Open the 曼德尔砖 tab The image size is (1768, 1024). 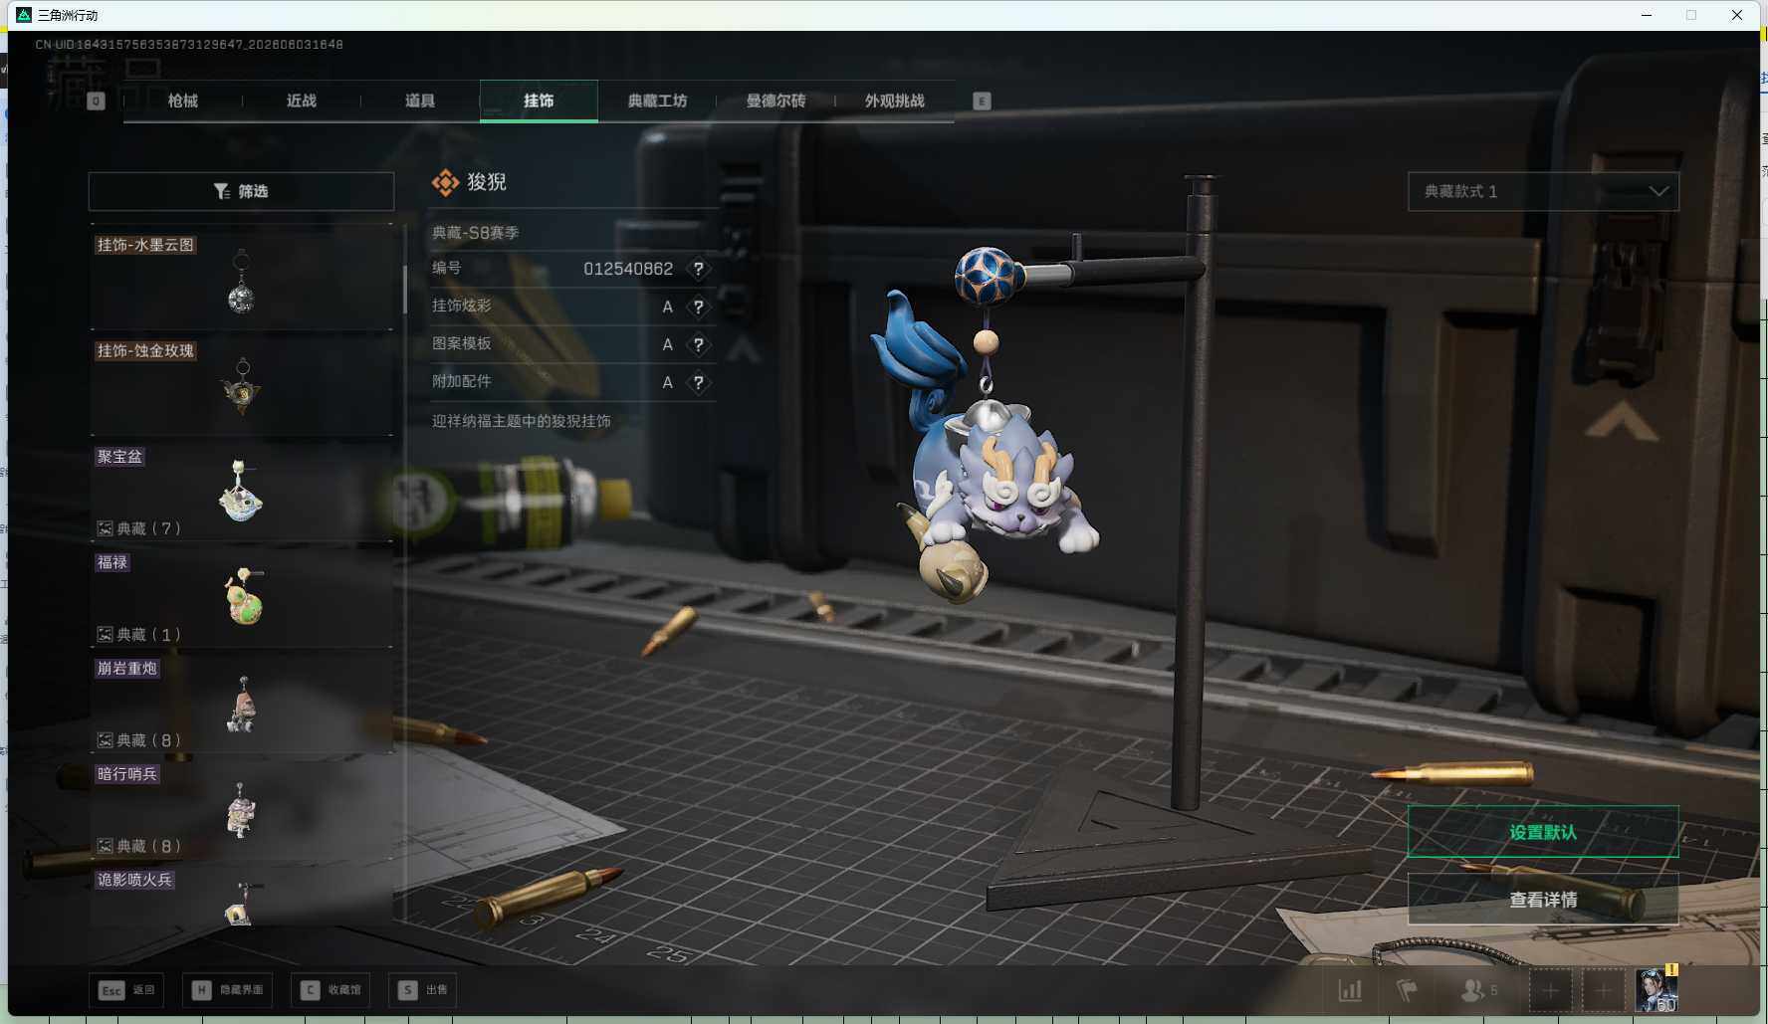click(775, 101)
